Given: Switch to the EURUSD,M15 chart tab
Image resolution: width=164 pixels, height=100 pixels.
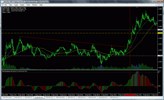Looking at the screenshot, I should [103, 97].
